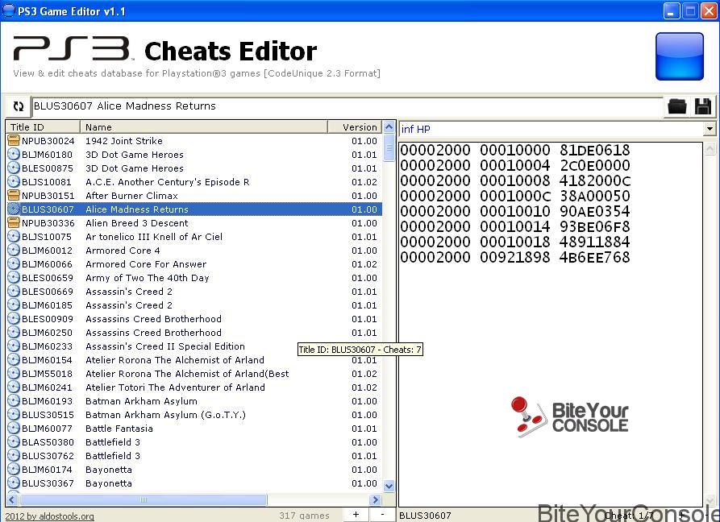Open the inf HP cheat dropdown

tap(710, 129)
